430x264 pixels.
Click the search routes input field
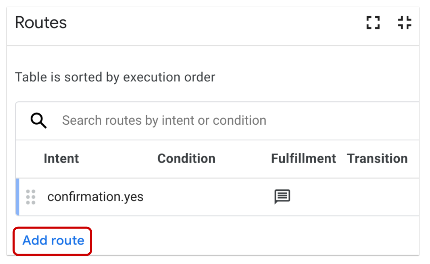[163, 120]
